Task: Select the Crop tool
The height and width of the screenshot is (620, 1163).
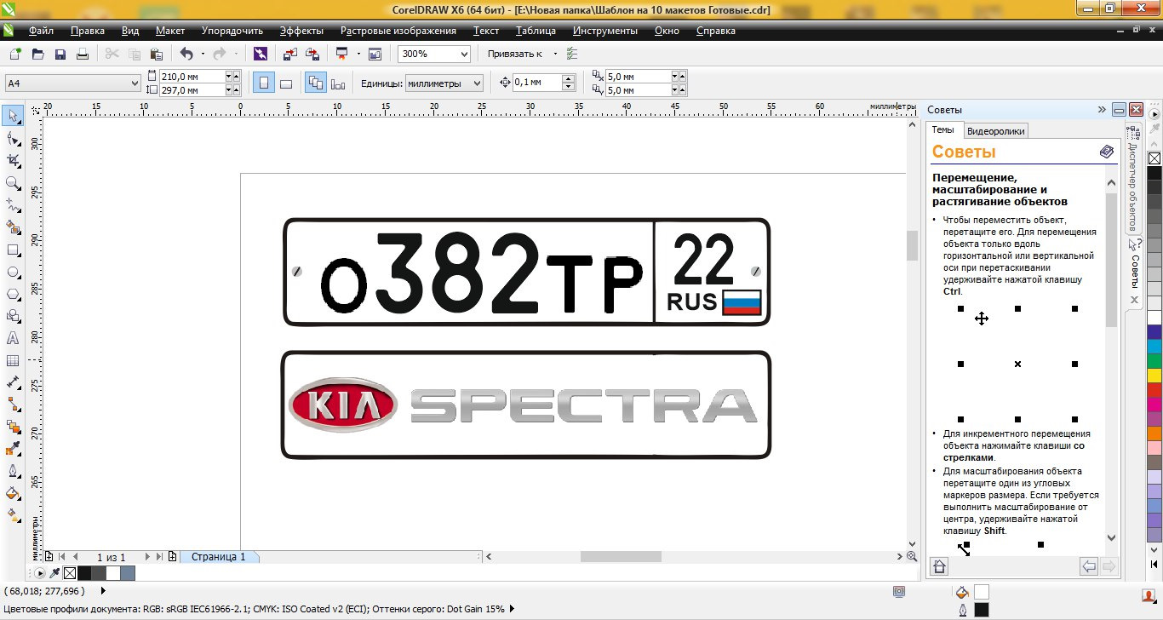Action: pyautogui.click(x=13, y=160)
